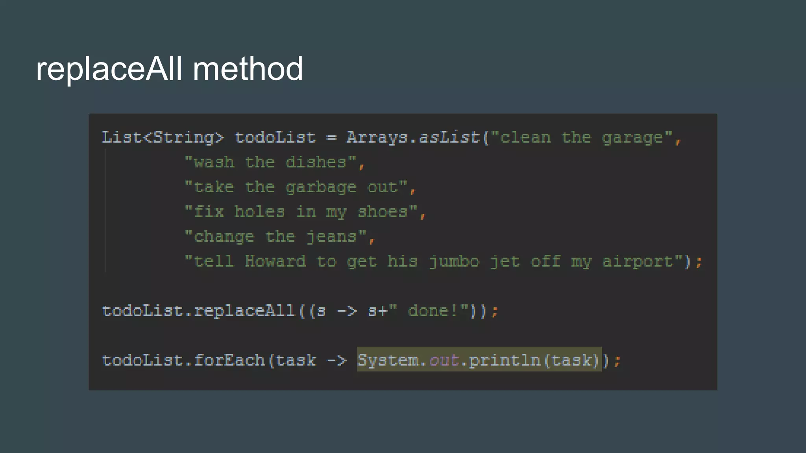
Task: Click the Arrays.asList call
Action: pos(413,138)
